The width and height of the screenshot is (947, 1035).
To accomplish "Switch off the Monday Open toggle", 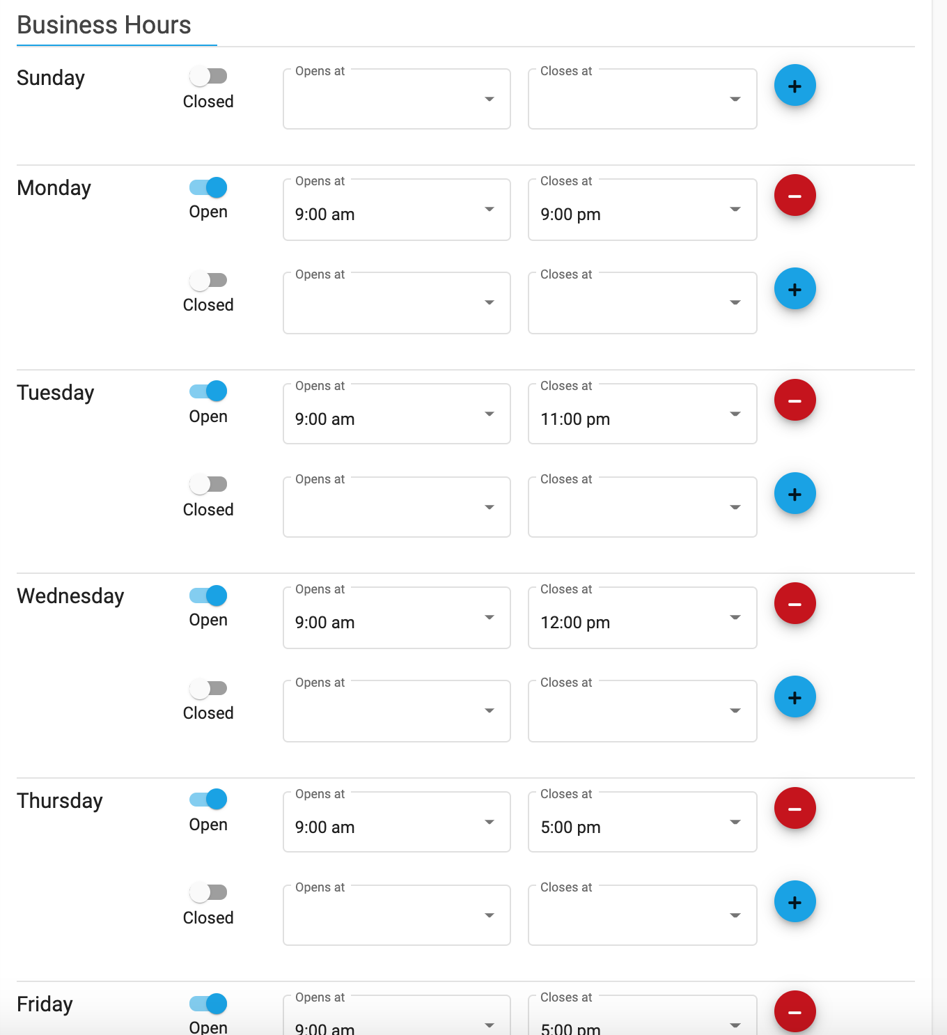I will pos(208,187).
